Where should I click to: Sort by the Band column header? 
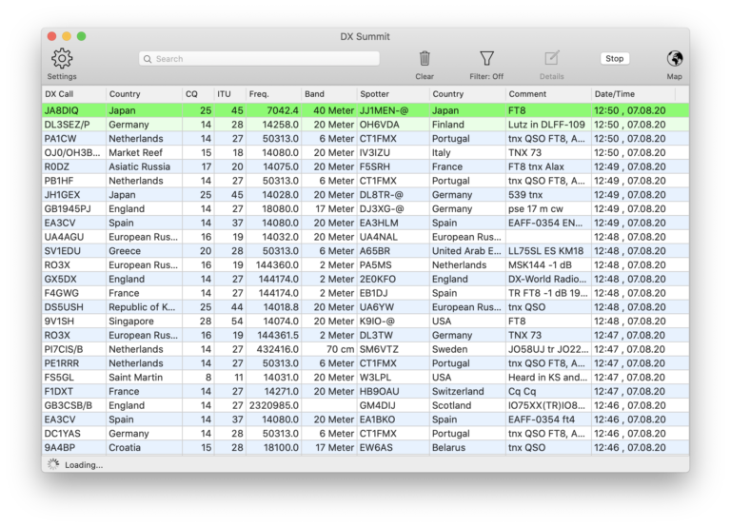click(x=329, y=94)
